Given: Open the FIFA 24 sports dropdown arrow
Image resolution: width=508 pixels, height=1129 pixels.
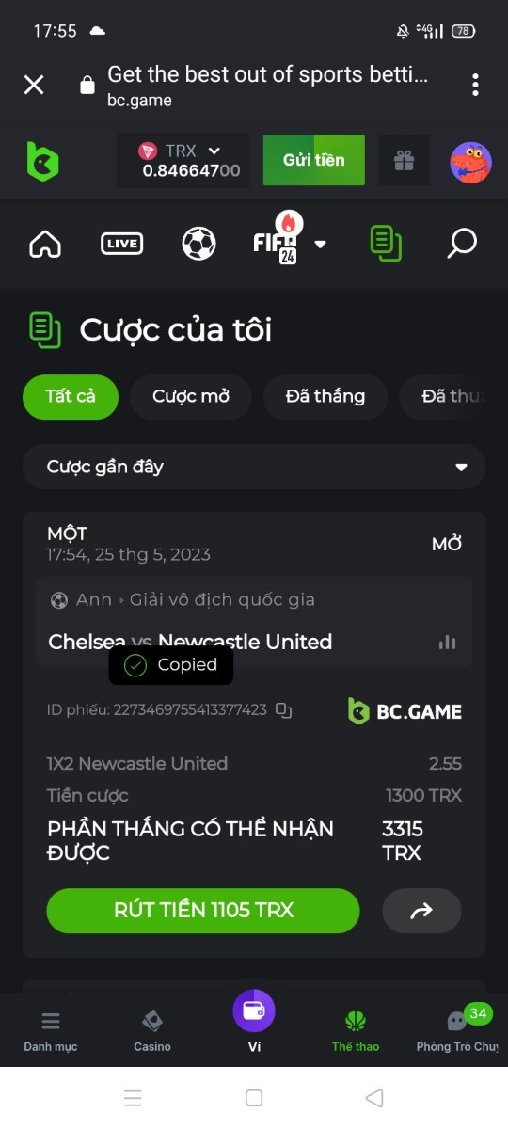Looking at the screenshot, I should pyautogui.click(x=320, y=245).
